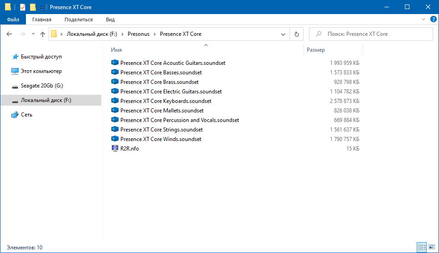Select Presence XT Core Percussion and Vocals.soundset

180,120
